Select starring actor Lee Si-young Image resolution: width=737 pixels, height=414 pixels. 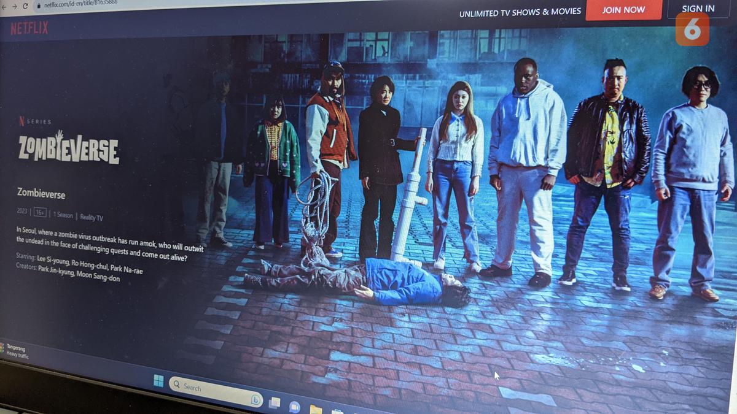[x=52, y=259]
